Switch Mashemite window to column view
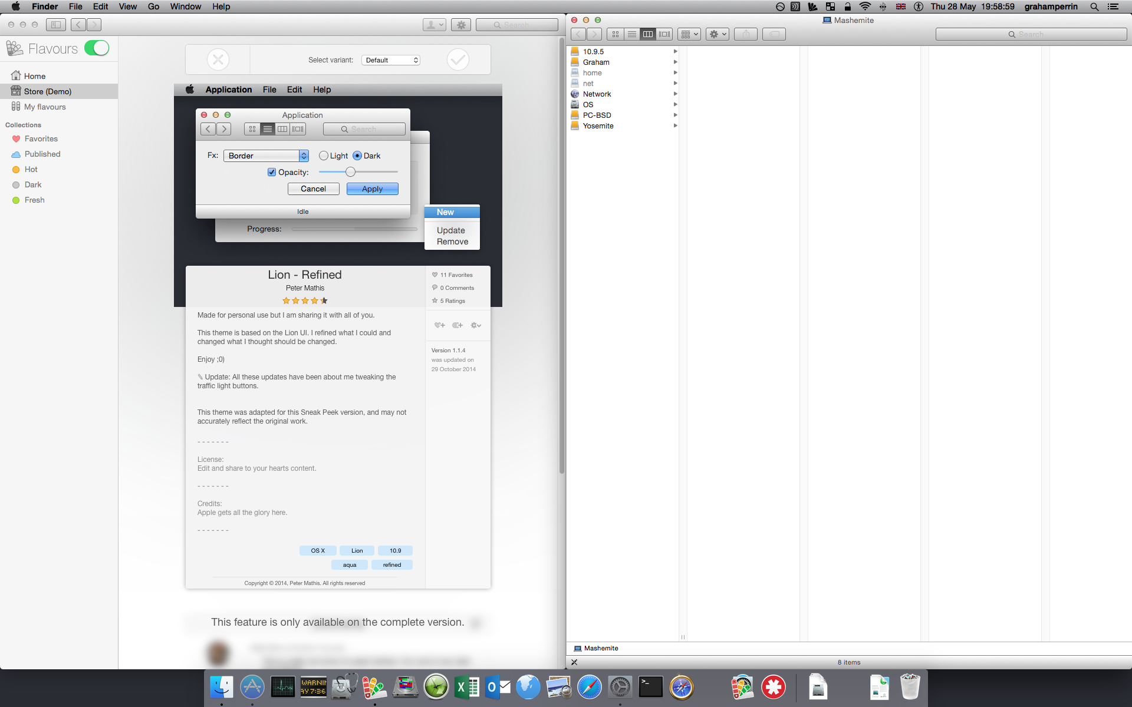This screenshot has width=1132, height=707. (648, 34)
